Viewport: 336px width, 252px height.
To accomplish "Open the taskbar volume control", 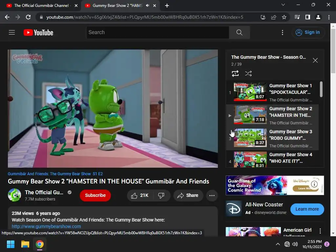I will click(295, 244).
